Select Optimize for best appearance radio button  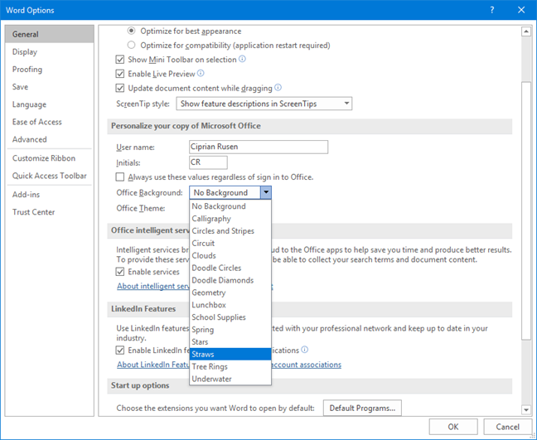click(131, 31)
